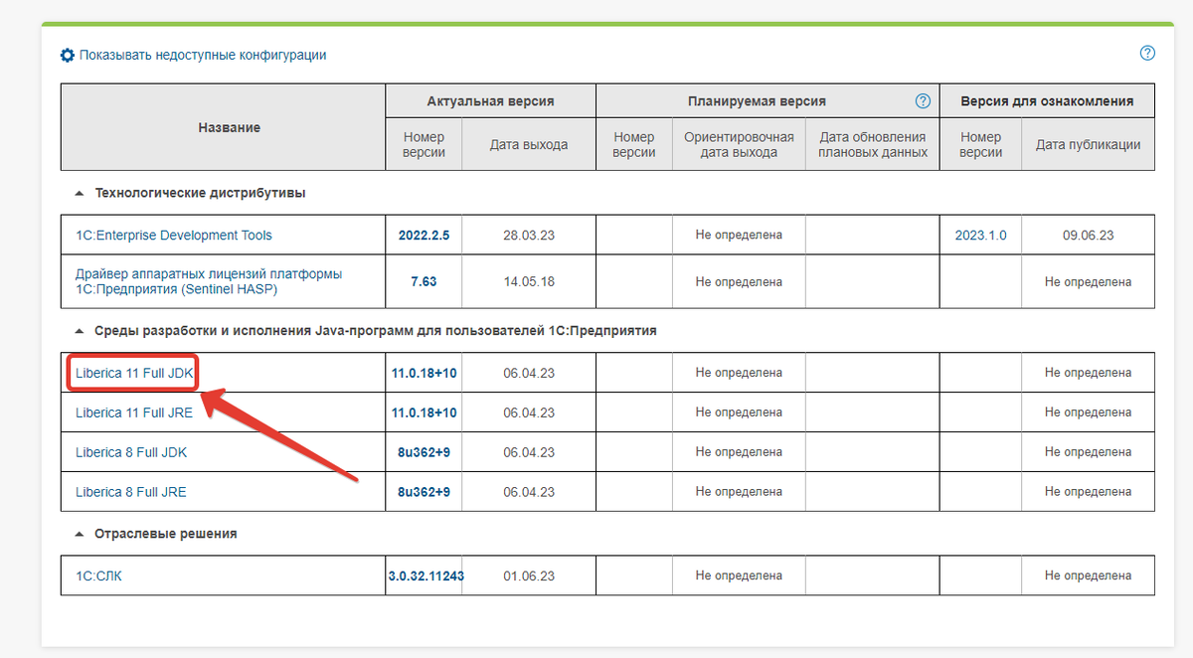
Task: Click Дата выхода column header
Action: click(529, 144)
